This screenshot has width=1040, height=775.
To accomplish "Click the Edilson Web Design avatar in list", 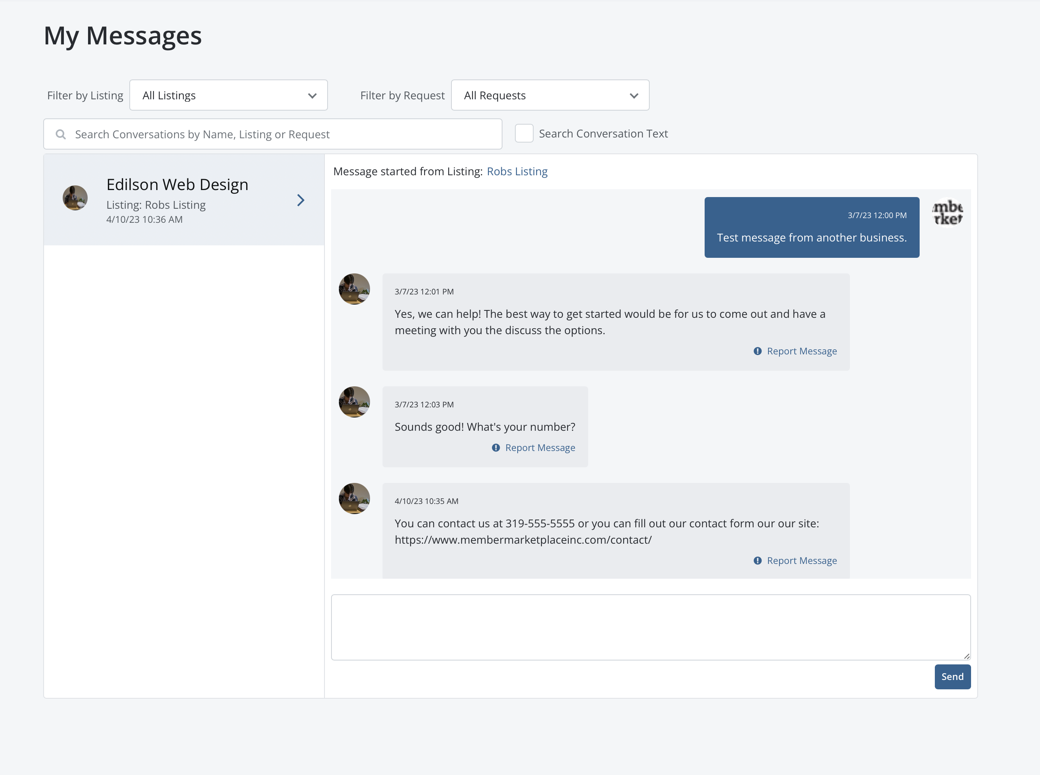I will pos(75,197).
